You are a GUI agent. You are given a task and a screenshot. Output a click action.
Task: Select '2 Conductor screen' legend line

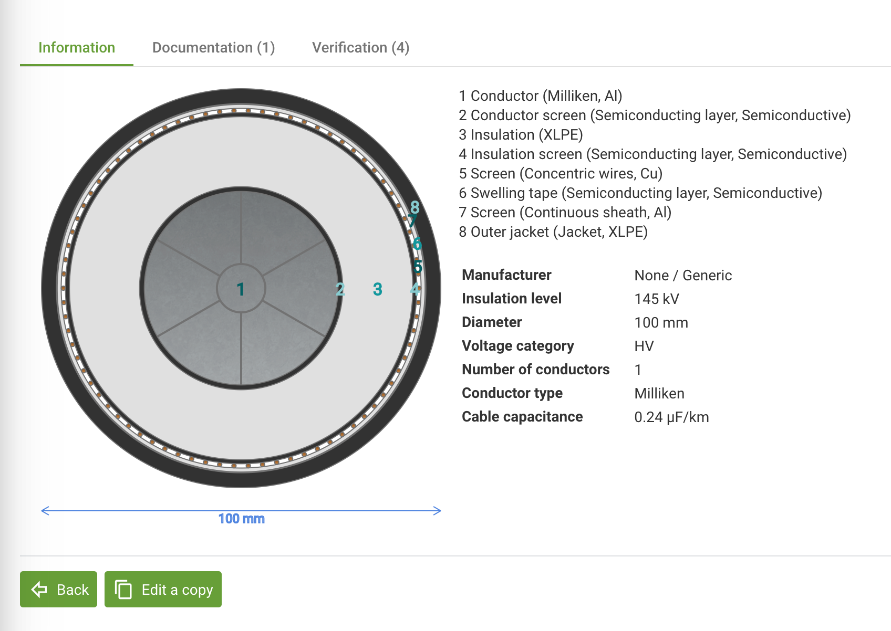[x=655, y=115]
